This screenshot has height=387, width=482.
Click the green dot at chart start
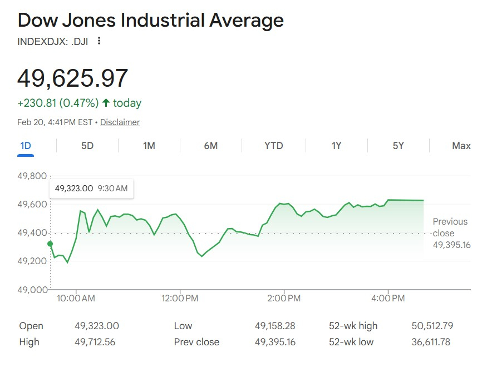[50, 244]
